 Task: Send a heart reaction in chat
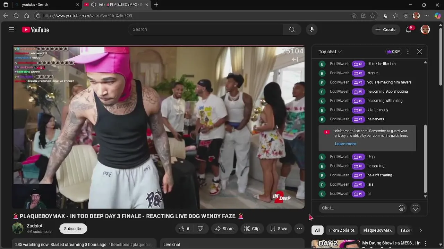[416, 208]
